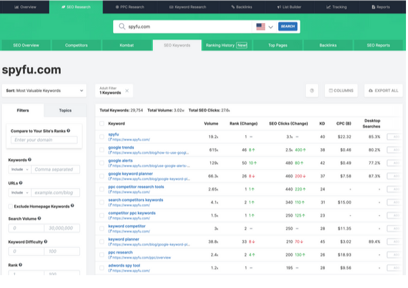Screen dimensions: 408x288
Task: Open external link icon under ppc research
Action: [x=110, y=258]
